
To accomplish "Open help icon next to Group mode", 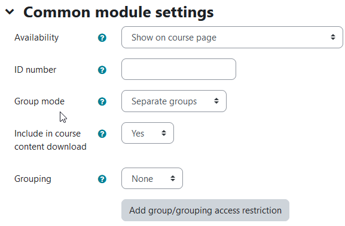I will pos(102,101).
